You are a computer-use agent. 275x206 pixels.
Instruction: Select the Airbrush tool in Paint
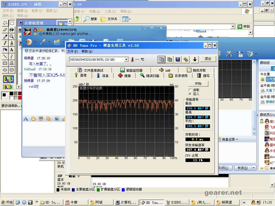pos(5,50)
